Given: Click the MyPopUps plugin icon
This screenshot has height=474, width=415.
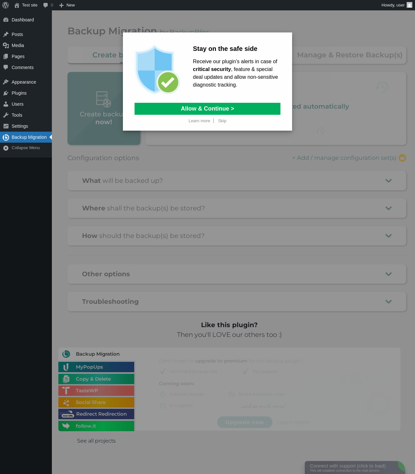Looking at the screenshot, I should click(x=66, y=367).
